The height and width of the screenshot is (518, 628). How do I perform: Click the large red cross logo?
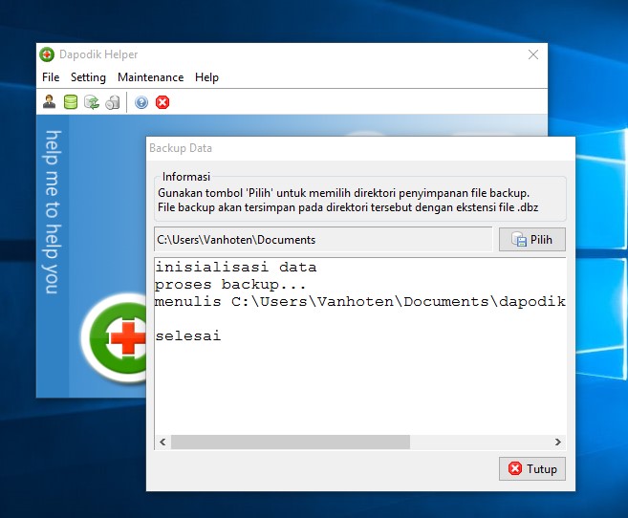click(127, 338)
